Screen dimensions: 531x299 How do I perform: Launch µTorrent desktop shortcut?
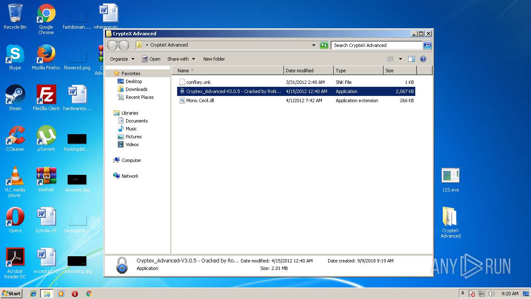click(x=46, y=139)
